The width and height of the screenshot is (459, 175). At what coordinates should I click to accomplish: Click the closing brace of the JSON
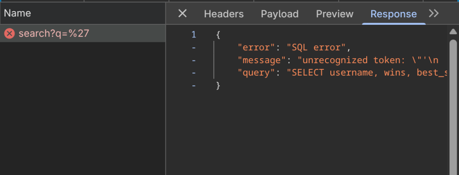(x=218, y=86)
